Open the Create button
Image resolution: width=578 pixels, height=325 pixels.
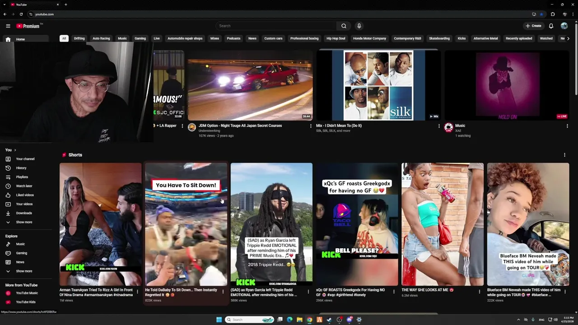533,26
